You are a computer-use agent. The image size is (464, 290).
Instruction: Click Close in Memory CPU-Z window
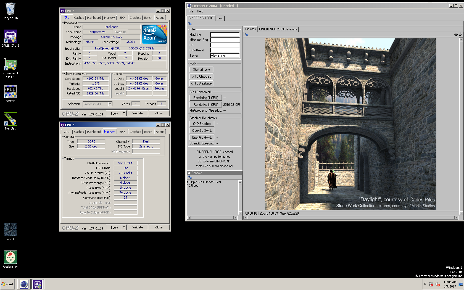[159, 227]
